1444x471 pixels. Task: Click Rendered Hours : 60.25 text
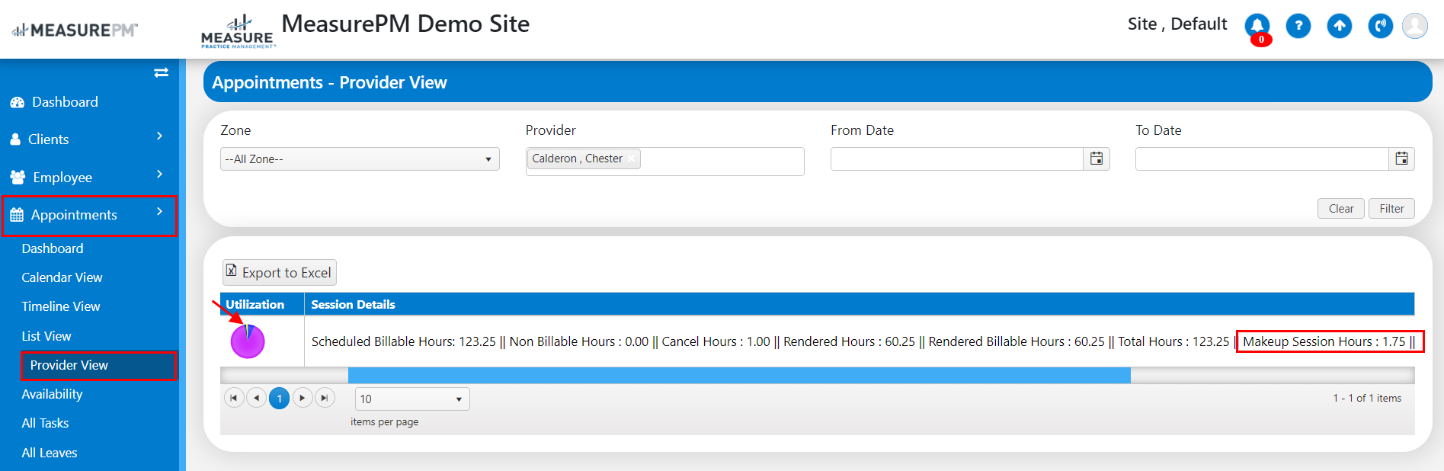click(x=850, y=341)
